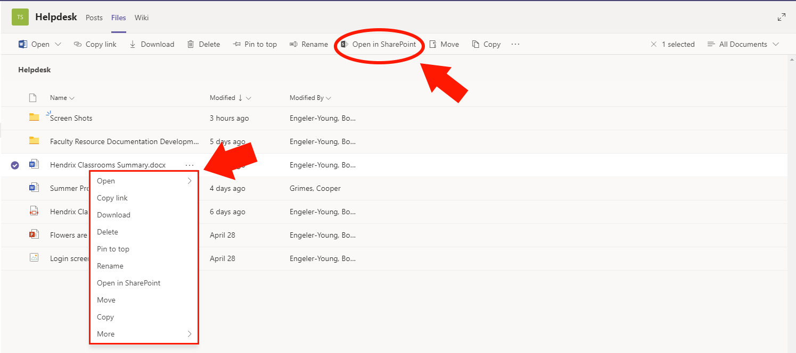796x353 pixels.
Task: Switch to the Posts tab
Action: [94, 18]
